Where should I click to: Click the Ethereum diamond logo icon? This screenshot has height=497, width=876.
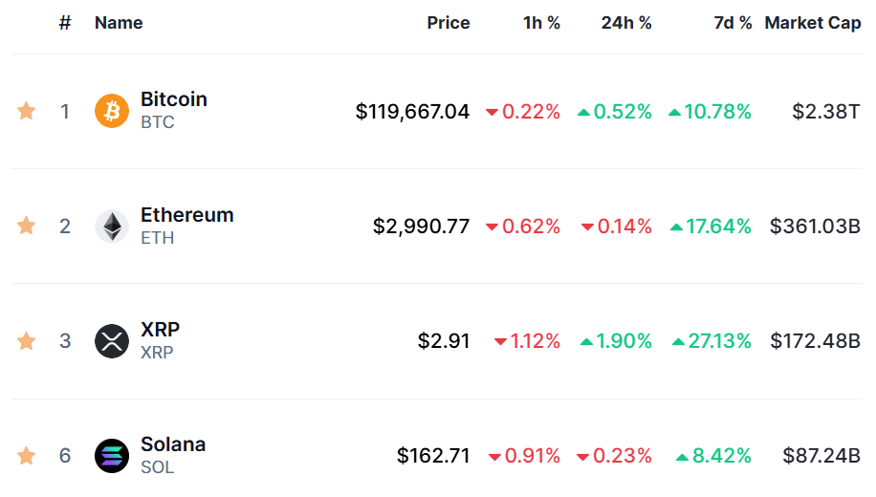(x=112, y=227)
